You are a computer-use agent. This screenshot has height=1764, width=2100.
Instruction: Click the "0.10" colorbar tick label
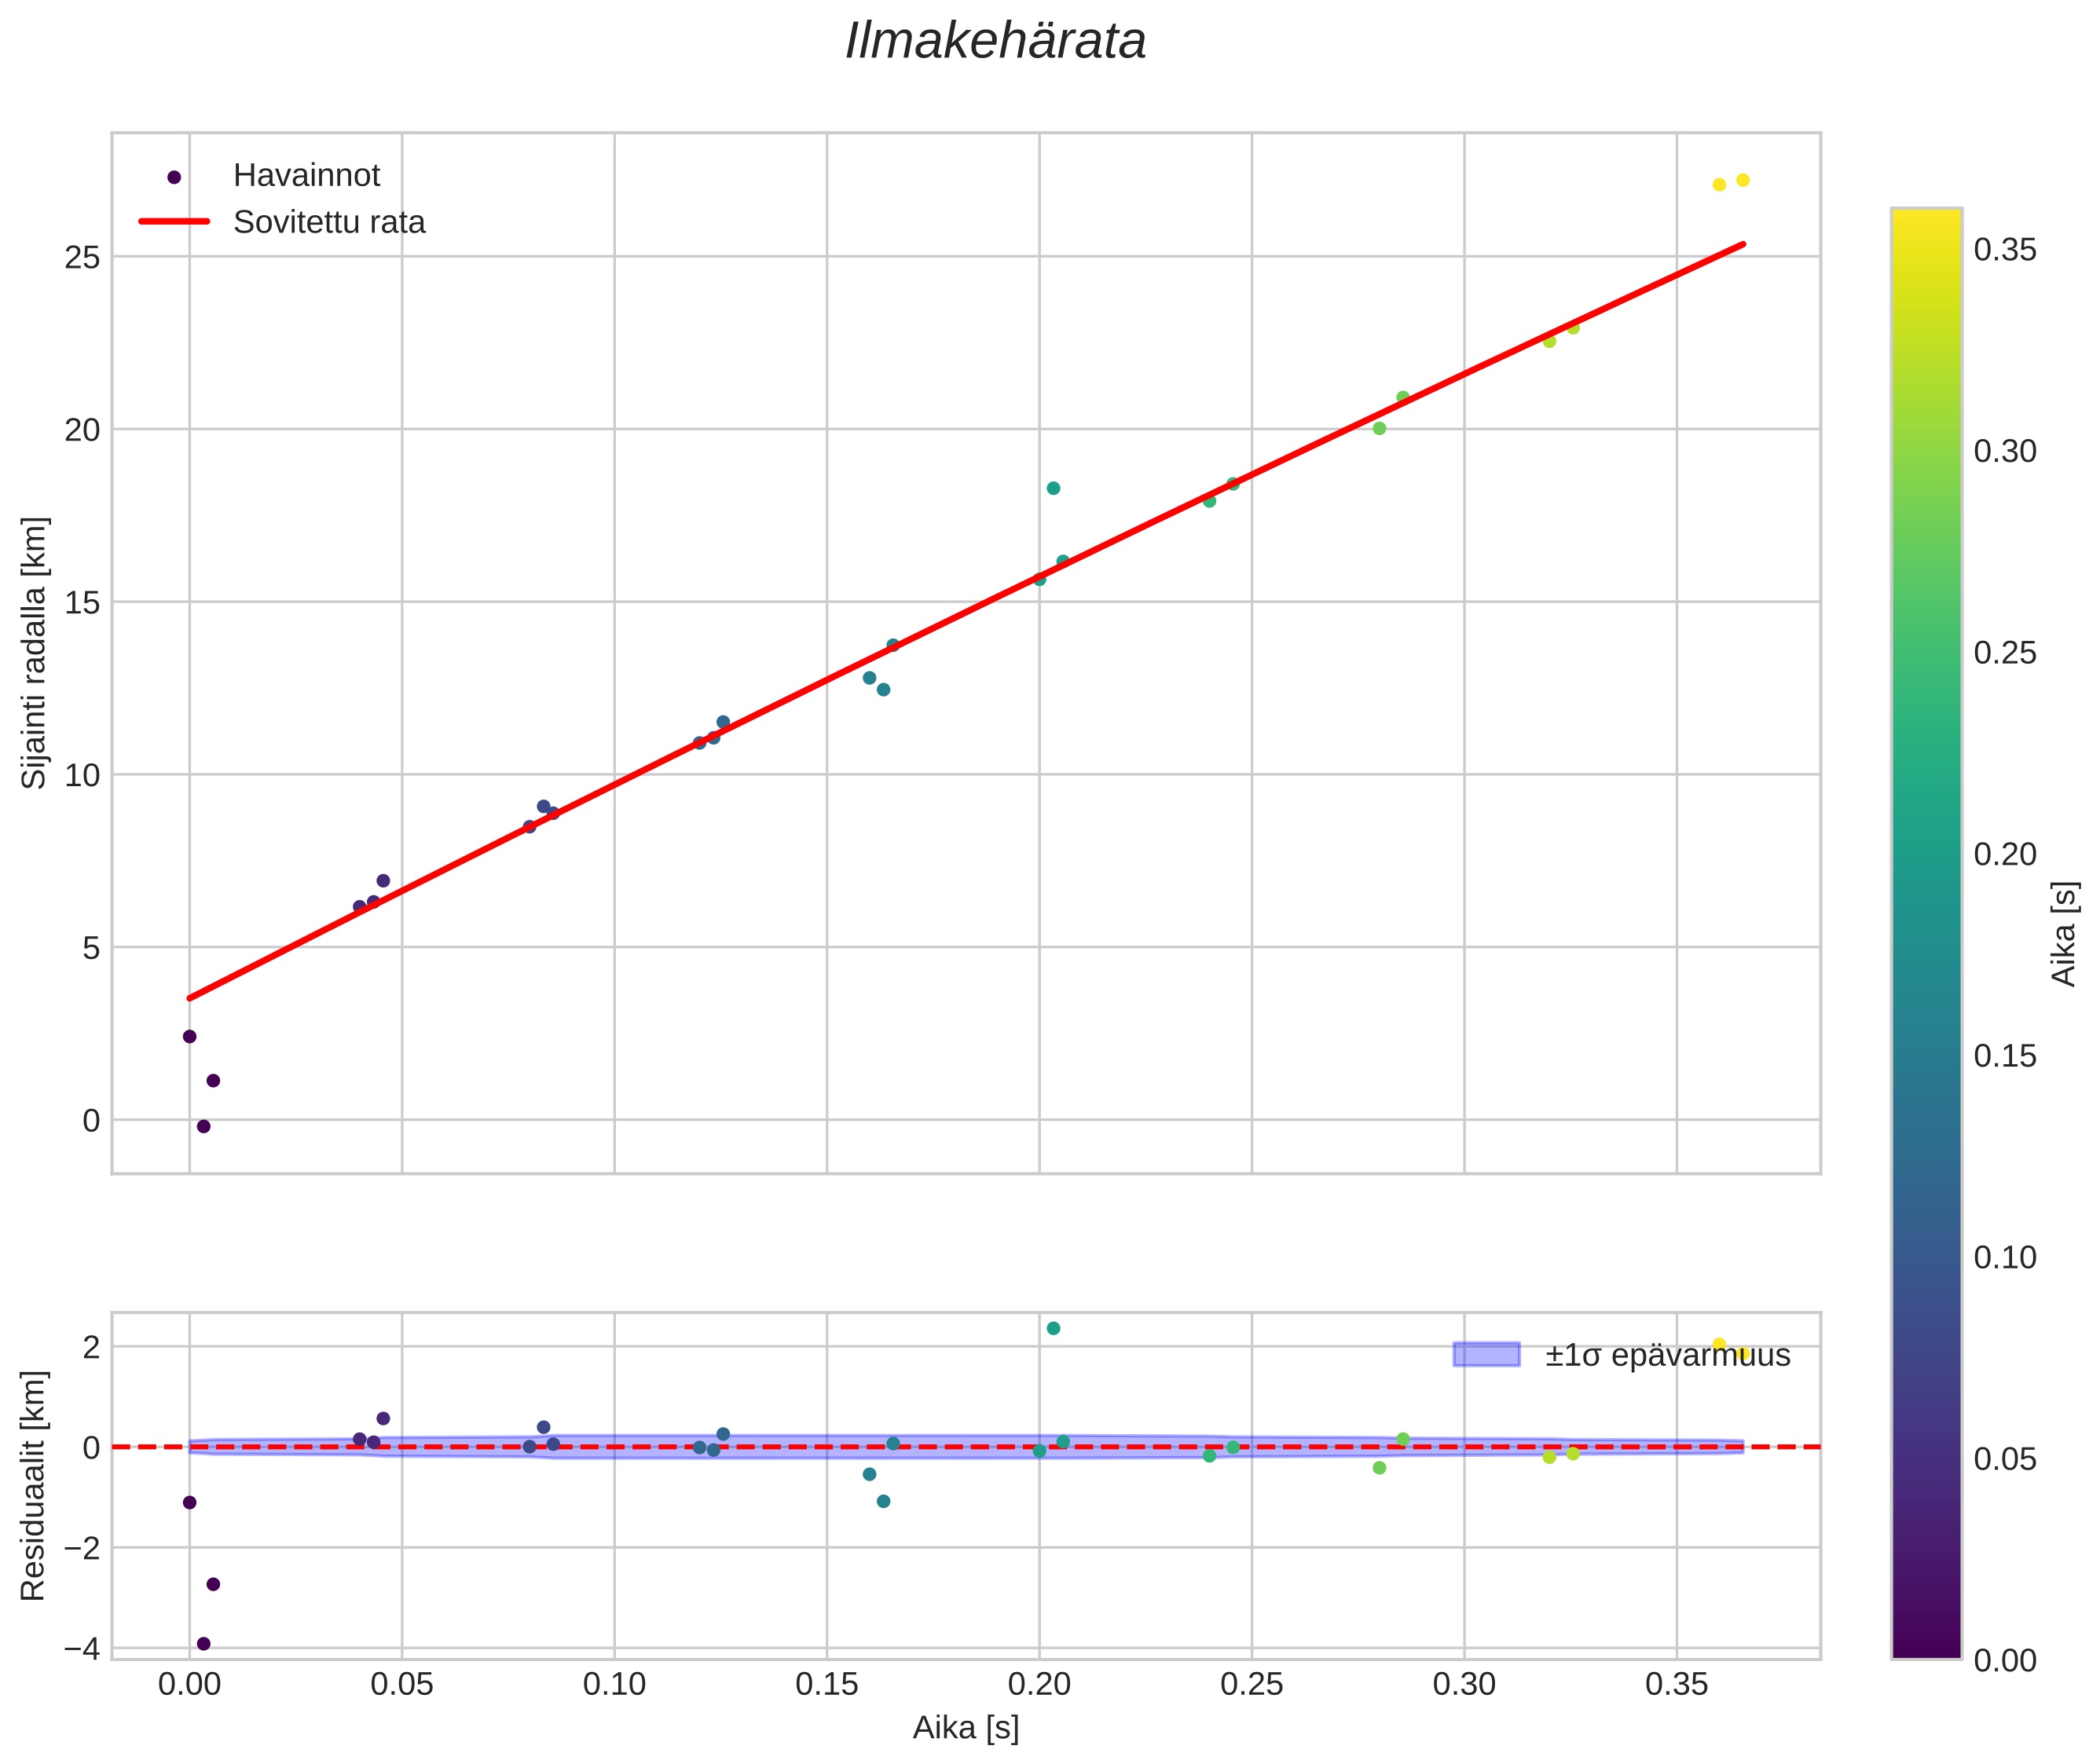pyautogui.click(x=2005, y=1257)
